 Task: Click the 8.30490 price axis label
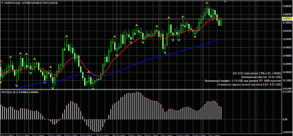(x=287, y=64)
